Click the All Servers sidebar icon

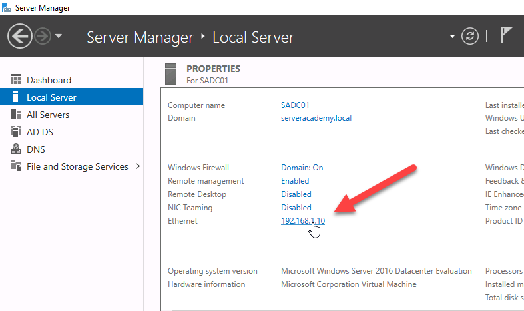[16, 114]
